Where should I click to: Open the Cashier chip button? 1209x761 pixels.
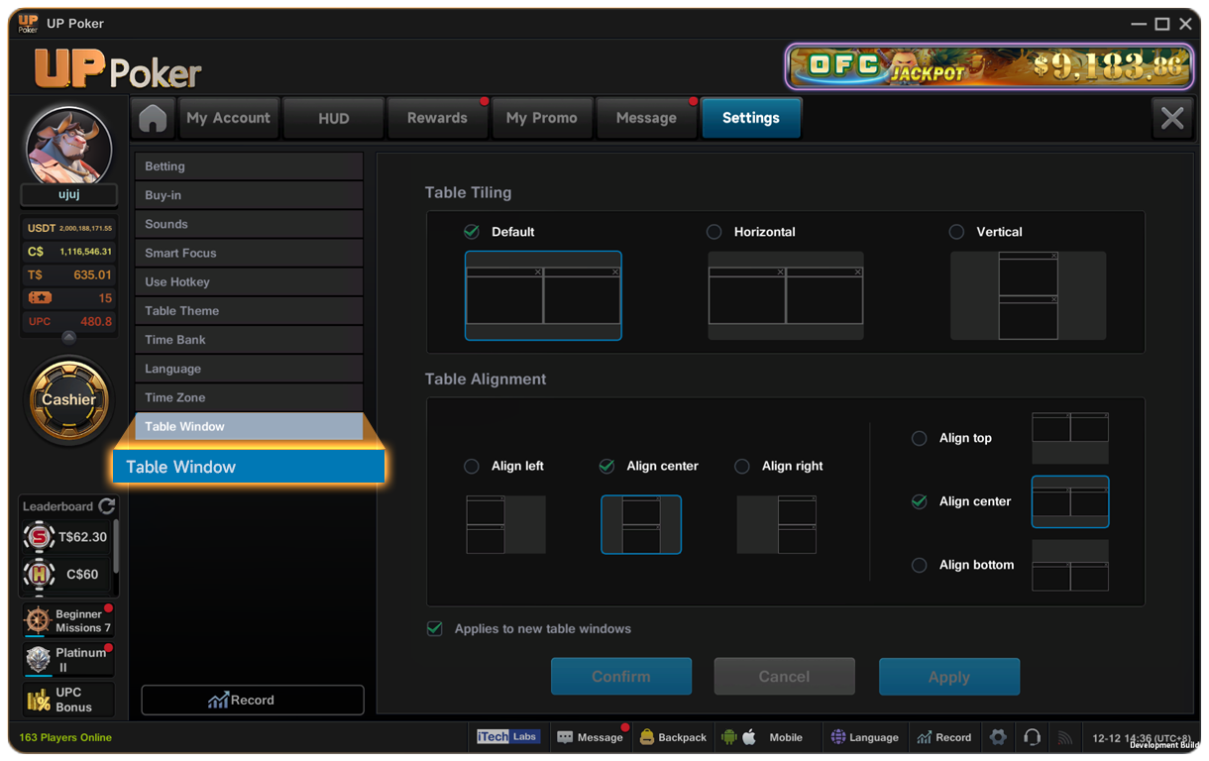(69, 400)
